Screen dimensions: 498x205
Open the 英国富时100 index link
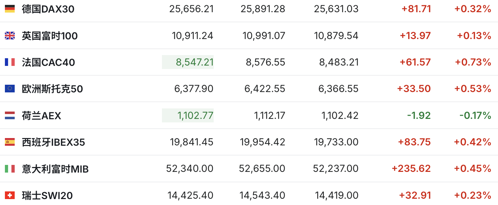point(50,36)
